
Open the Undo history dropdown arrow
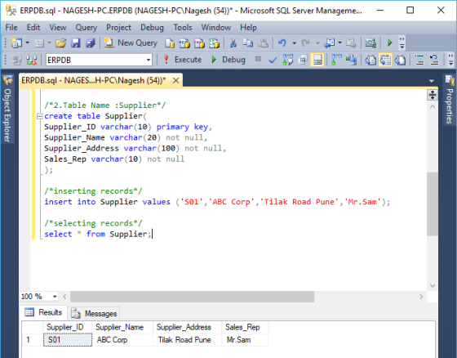(294, 43)
